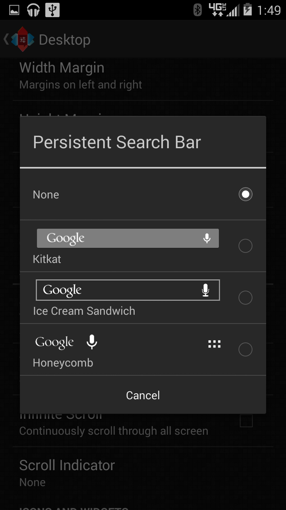Image resolution: width=286 pixels, height=510 pixels.
Task: Tap the Desktop title in header
Action: click(x=65, y=39)
